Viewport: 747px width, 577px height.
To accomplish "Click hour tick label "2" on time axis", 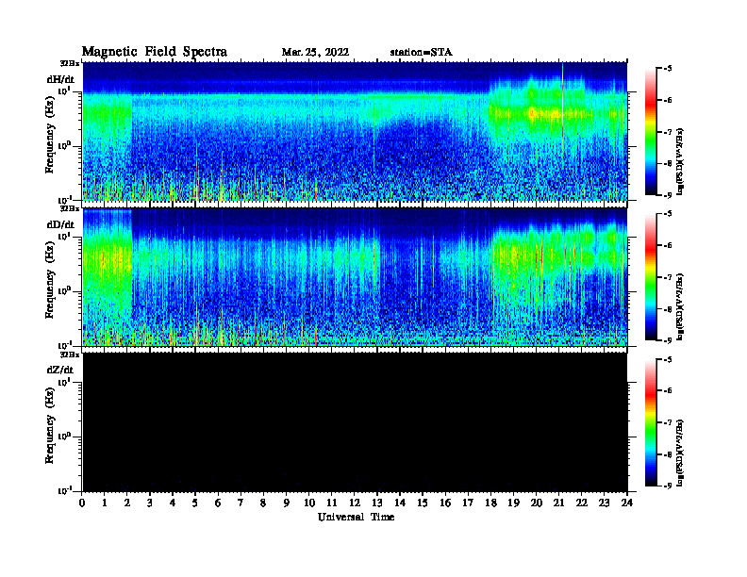I will click(x=127, y=503).
